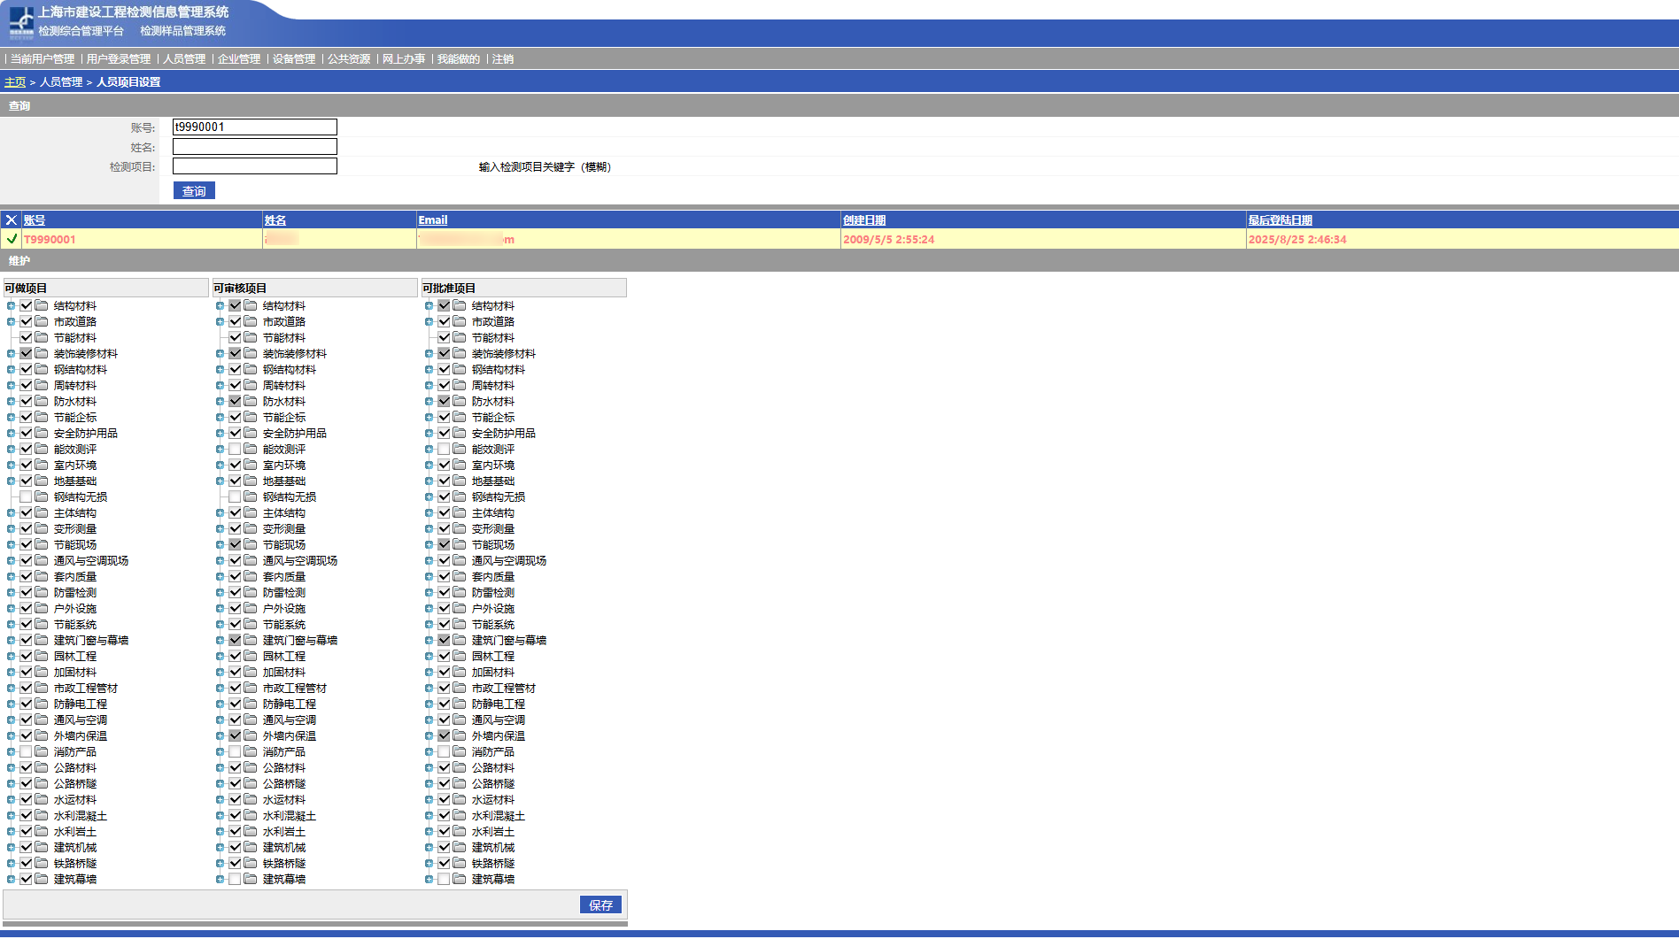Image resolution: width=1679 pixels, height=939 pixels.
Task: Open the 设备管理 menu
Action: [294, 59]
